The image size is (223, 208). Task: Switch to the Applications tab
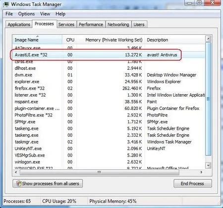(x=19, y=25)
